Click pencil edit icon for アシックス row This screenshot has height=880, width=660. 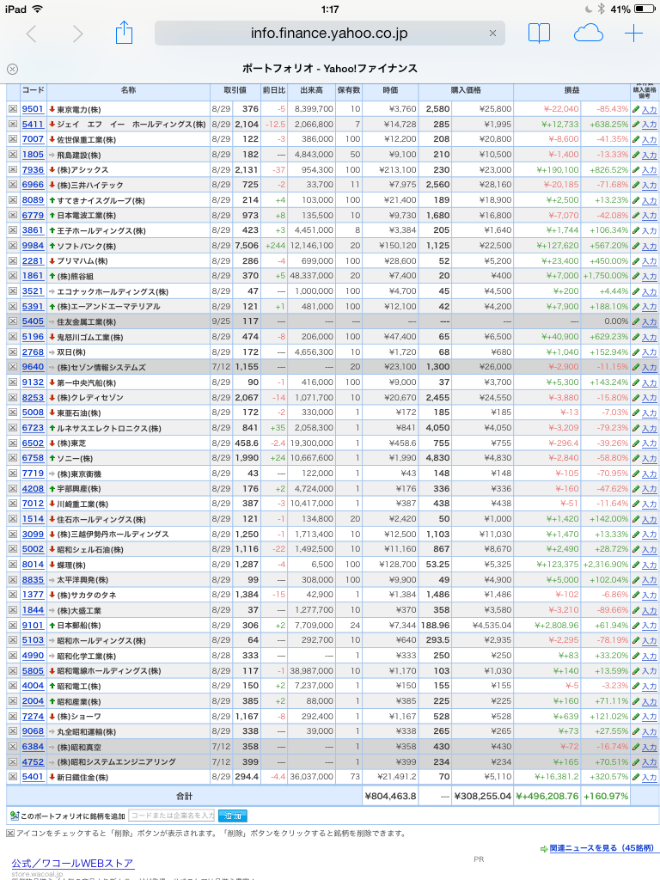click(636, 170)
